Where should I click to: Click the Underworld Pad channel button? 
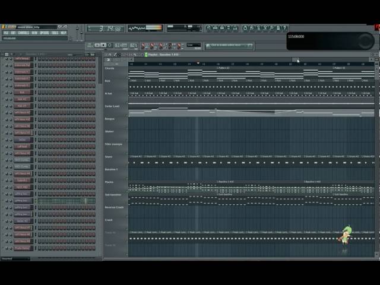coord(23,65)
